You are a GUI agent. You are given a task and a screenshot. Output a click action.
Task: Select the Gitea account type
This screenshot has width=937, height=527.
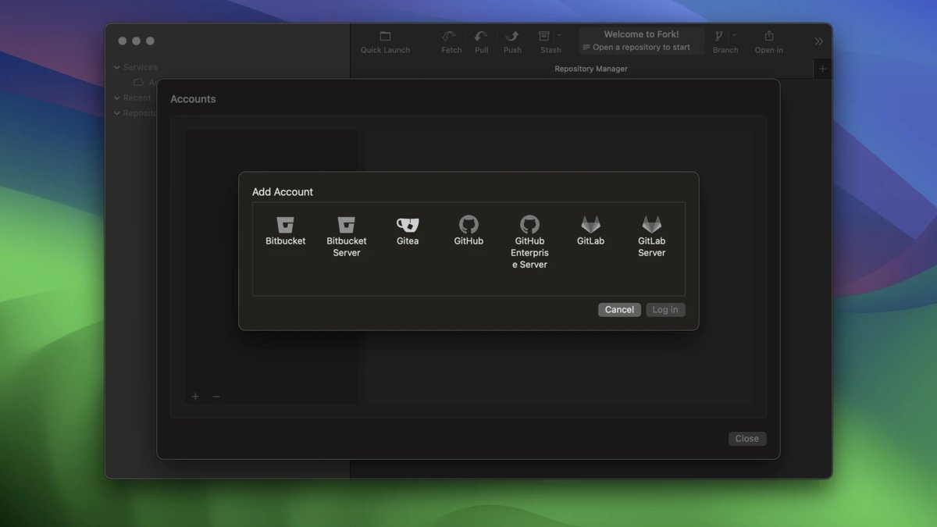408,229
